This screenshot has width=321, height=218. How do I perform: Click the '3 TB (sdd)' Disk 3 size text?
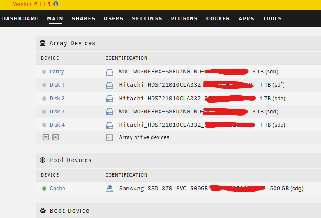(x=265, y=112)
